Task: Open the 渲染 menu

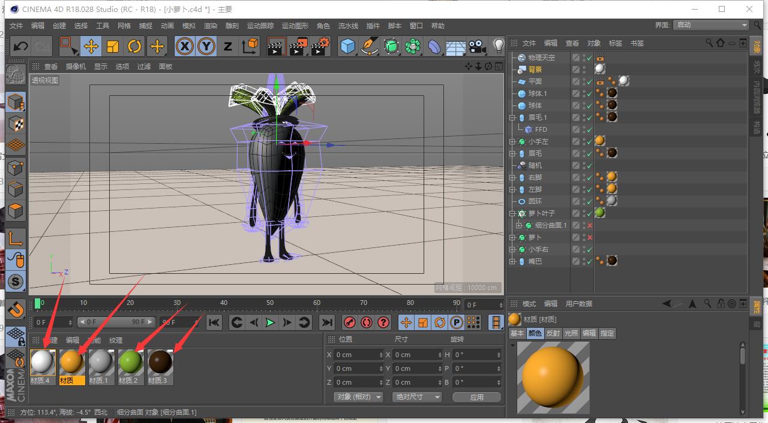Action: [211, 26]
